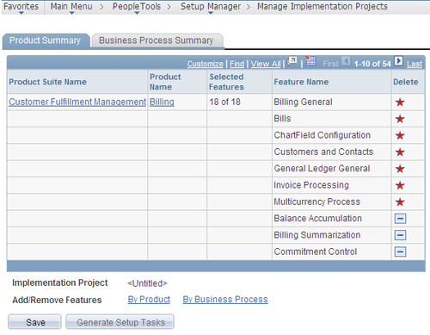Sort by Product Name column header
The width and height of the screenshot is (430, 335).
pos(165,82)
